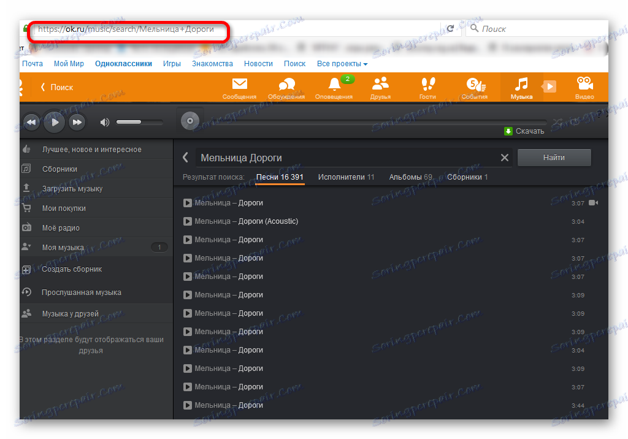Open the Обсуждения chat bubbles icon

tap(286, 84)
